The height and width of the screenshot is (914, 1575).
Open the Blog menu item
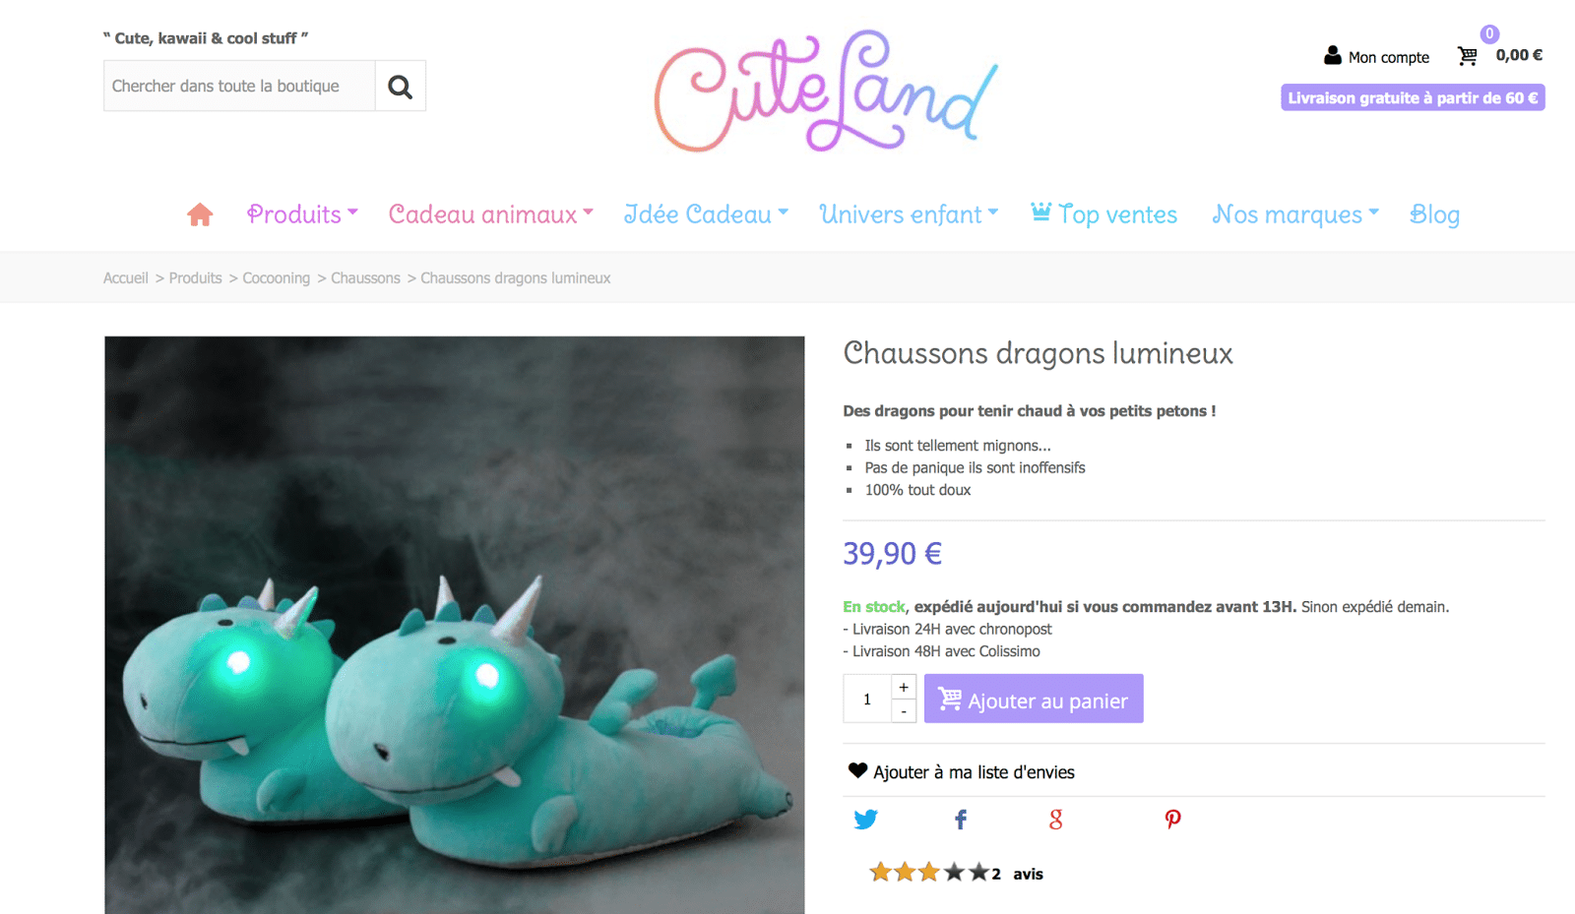[1434, 214]
